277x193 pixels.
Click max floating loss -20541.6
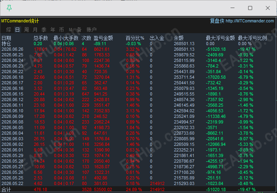click(x=214, y=139)
